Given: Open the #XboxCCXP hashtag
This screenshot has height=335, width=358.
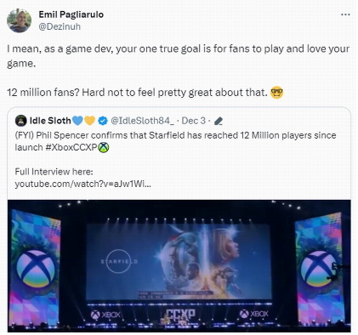Looking at the screenshot, I should pos(71,147).
